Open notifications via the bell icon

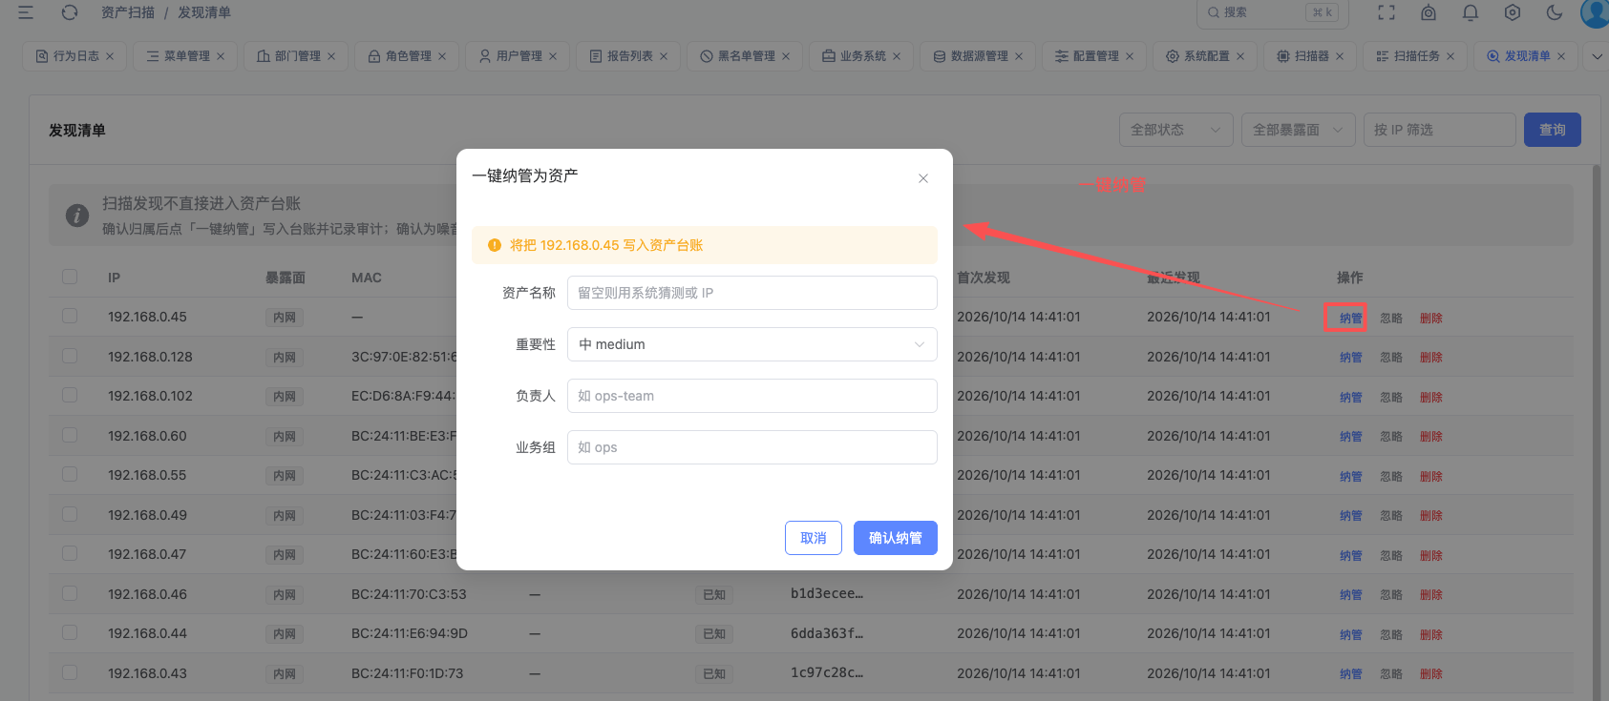(1471, 12)
